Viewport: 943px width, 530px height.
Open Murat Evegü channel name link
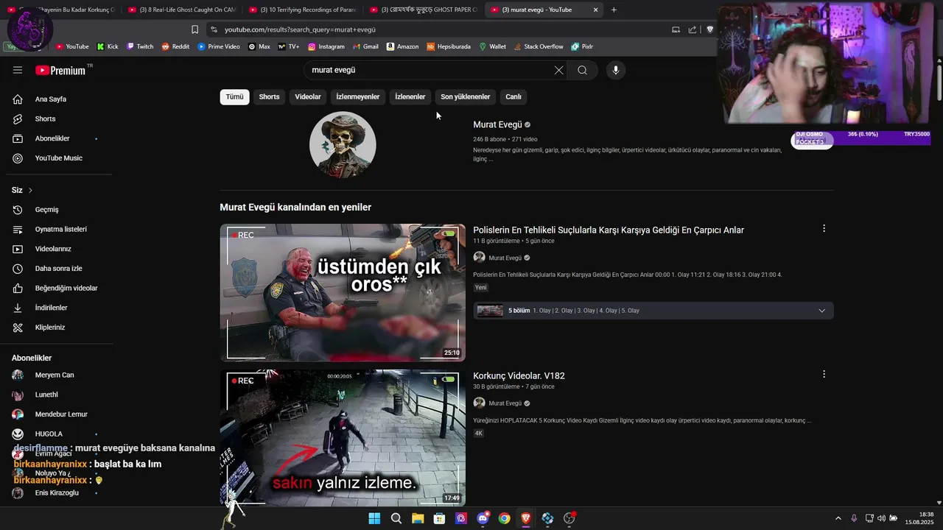[x=497, y=124]
